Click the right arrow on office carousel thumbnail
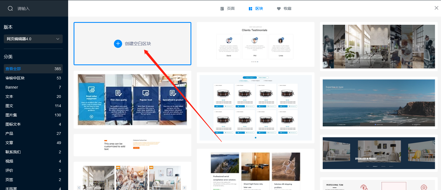 185,188
